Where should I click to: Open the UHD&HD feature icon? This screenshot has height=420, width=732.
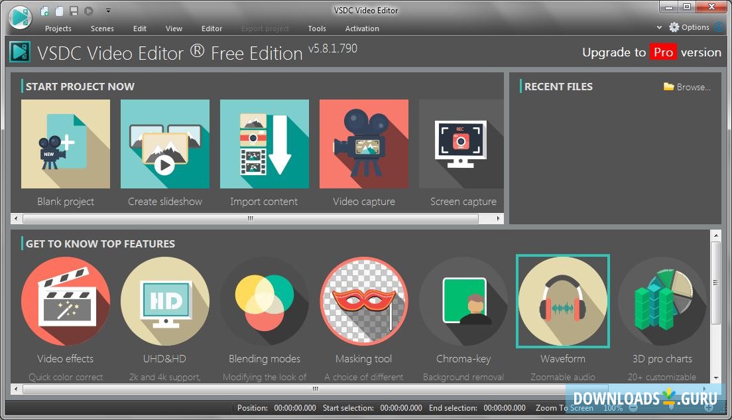pyautogui.click(x=165, y=301)
